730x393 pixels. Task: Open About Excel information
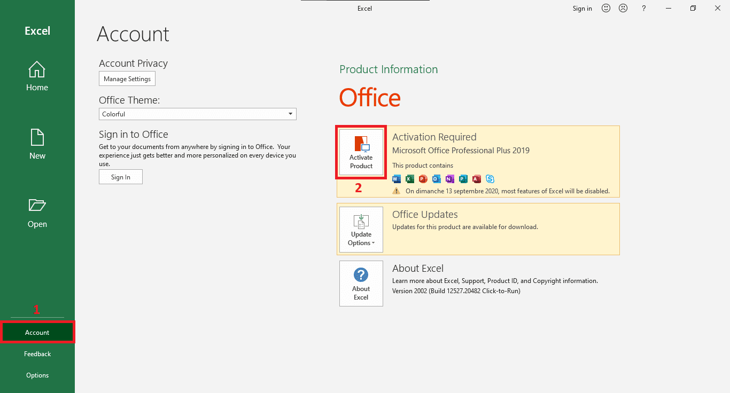[x=361, y=284]
